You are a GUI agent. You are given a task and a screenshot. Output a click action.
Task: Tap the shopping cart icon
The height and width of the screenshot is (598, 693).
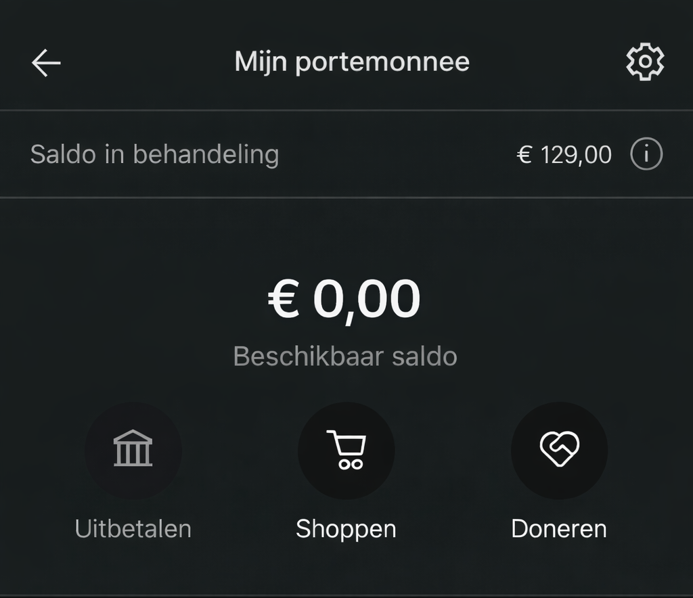click(346, 450)
